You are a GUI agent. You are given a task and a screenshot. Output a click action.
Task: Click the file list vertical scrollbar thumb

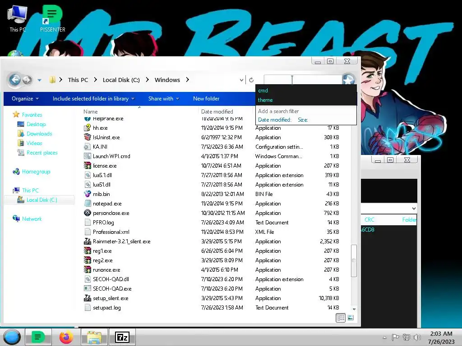354,260
